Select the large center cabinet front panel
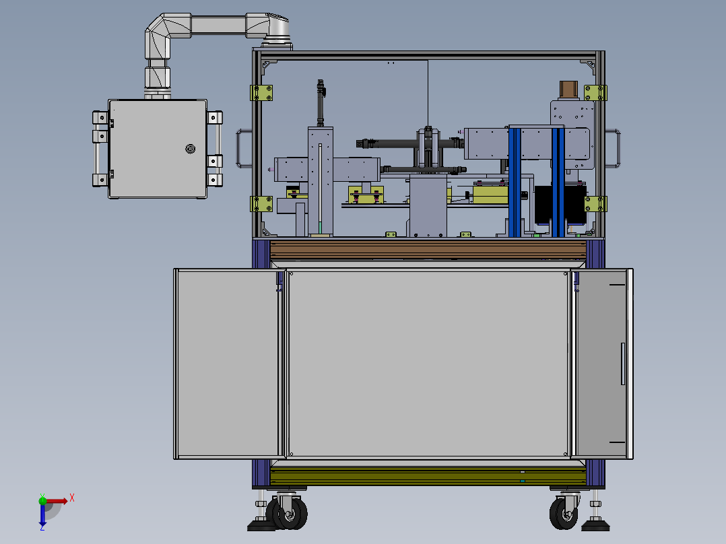 pos(428,364)
